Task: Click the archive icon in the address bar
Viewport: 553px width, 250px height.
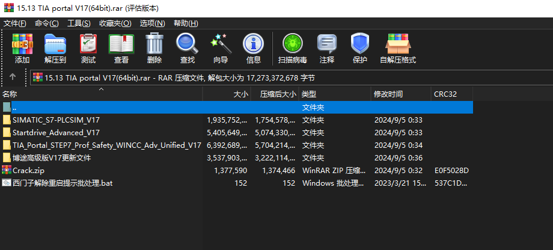Action: tap(38, 78)
